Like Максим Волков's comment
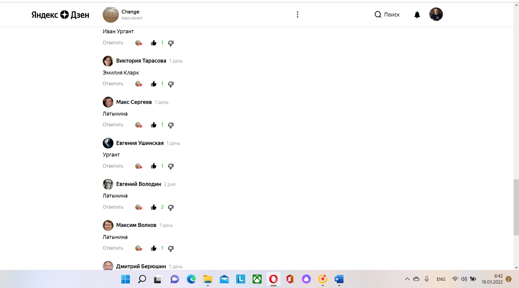 coord(154,248)
